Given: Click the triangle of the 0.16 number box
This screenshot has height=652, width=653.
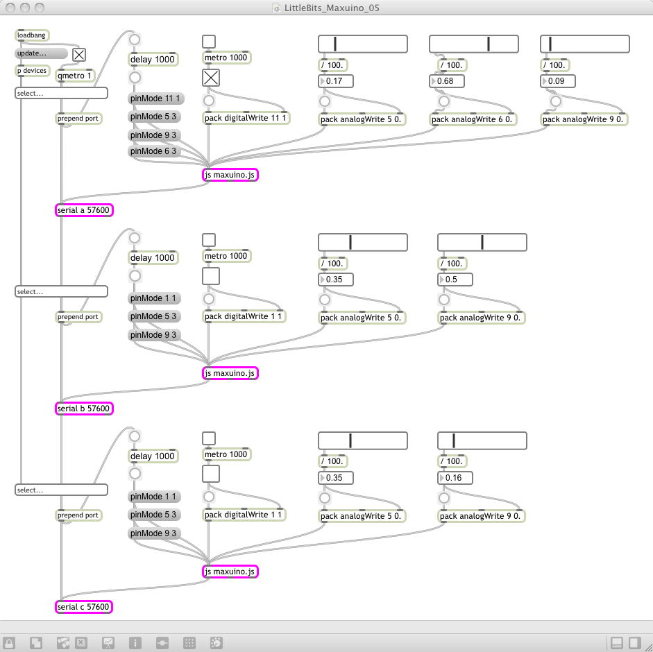Looking at the screenshot, I should click(442, 478).
